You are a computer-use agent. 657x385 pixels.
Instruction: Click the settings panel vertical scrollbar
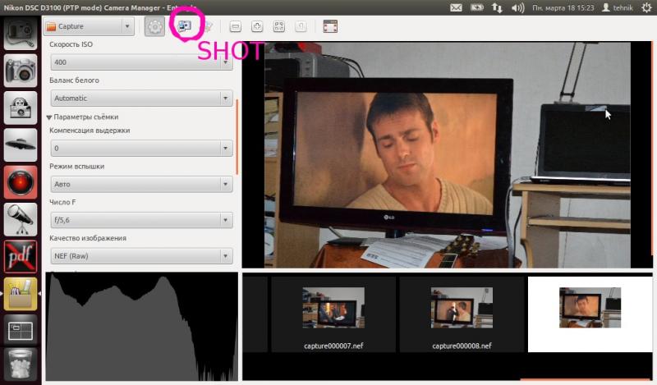coord(237,137)
